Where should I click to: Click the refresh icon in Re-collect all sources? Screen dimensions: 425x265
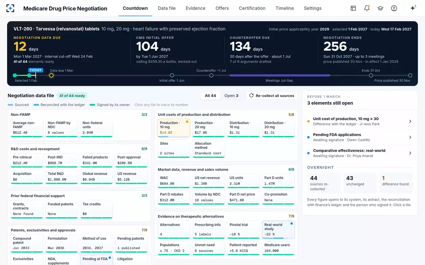(x=251, y=95)
